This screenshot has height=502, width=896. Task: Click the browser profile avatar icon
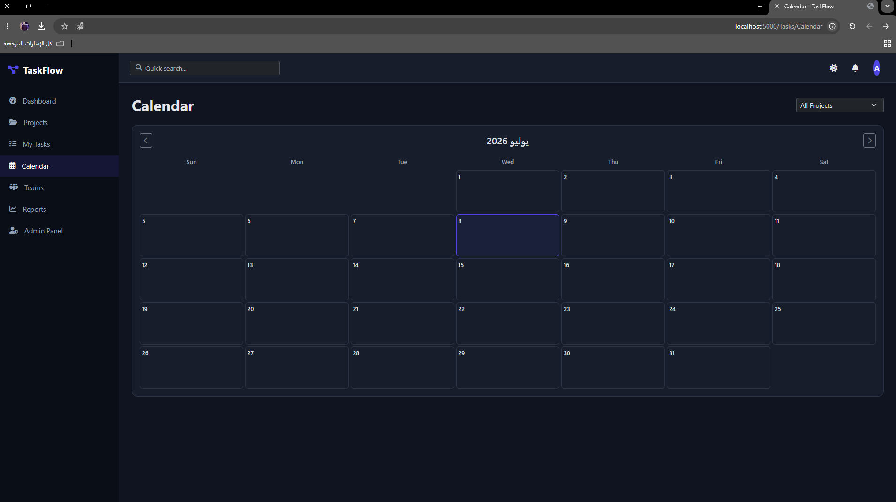24,26
